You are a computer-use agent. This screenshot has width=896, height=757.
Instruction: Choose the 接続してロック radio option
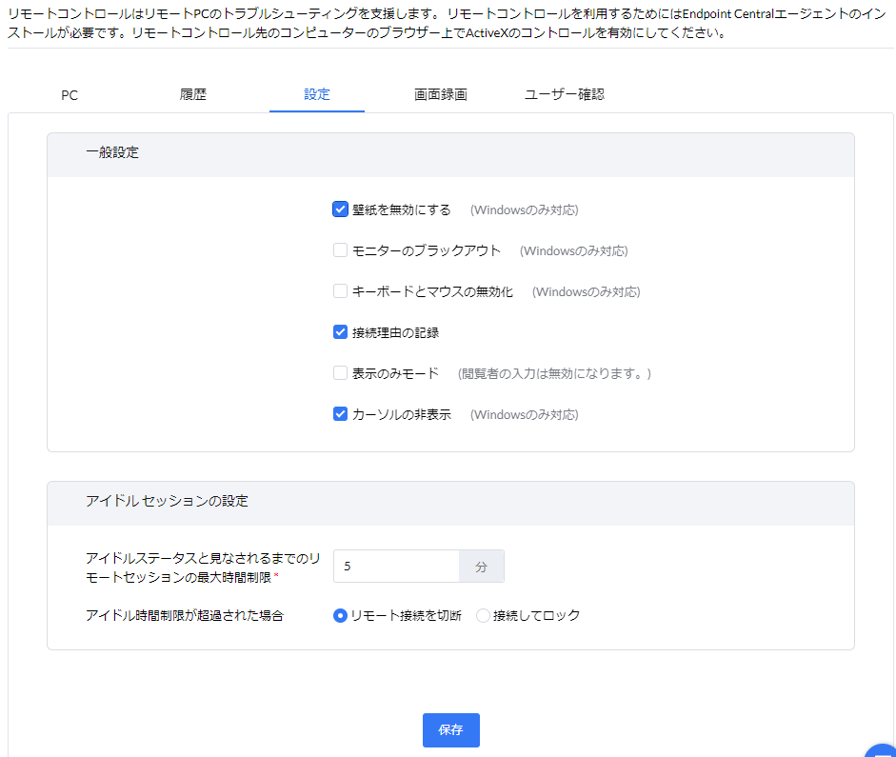pyautogui.click(x=483, y=615)
